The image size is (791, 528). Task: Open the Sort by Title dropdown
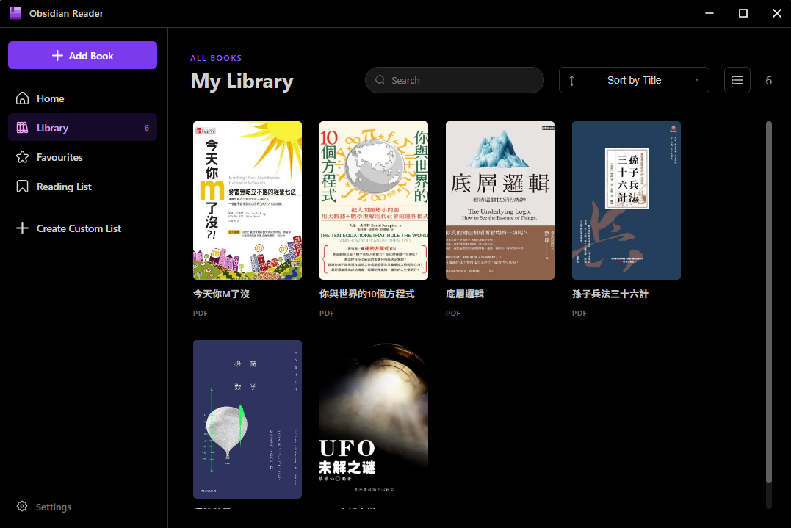tap(634, 80)
